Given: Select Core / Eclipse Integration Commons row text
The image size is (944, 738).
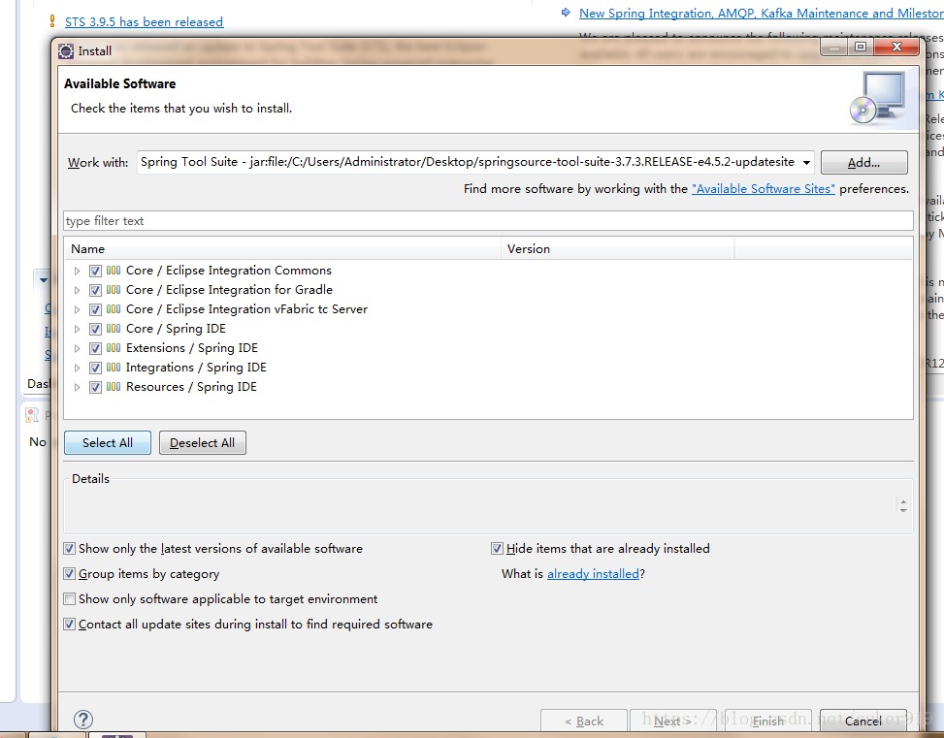Looking at the screenshot, I should pos(229,271).
